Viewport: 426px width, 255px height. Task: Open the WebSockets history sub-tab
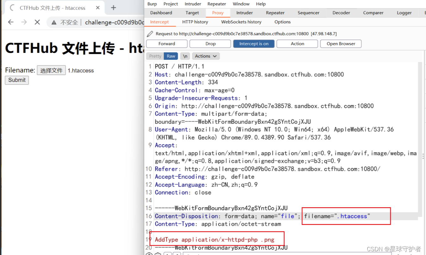[x=241, y=22]
